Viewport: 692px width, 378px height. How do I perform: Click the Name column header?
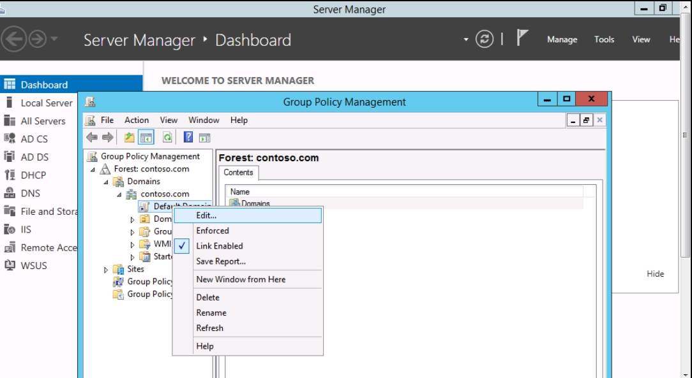tap(404, 192)
